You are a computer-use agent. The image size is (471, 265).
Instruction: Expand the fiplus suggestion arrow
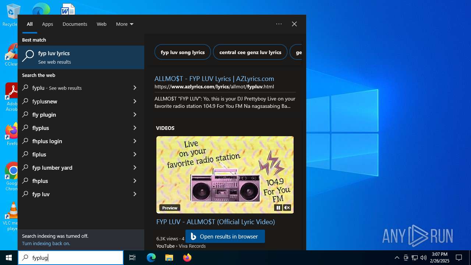pos(135,154)
